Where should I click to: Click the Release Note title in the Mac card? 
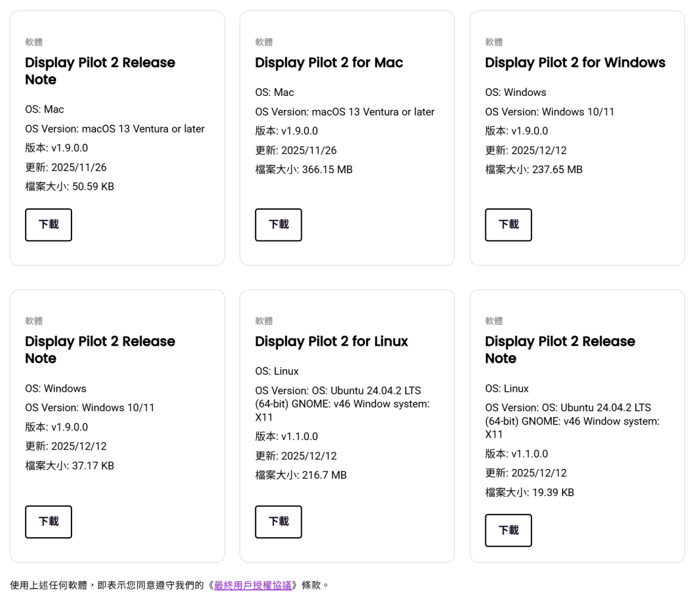(100, 71)
